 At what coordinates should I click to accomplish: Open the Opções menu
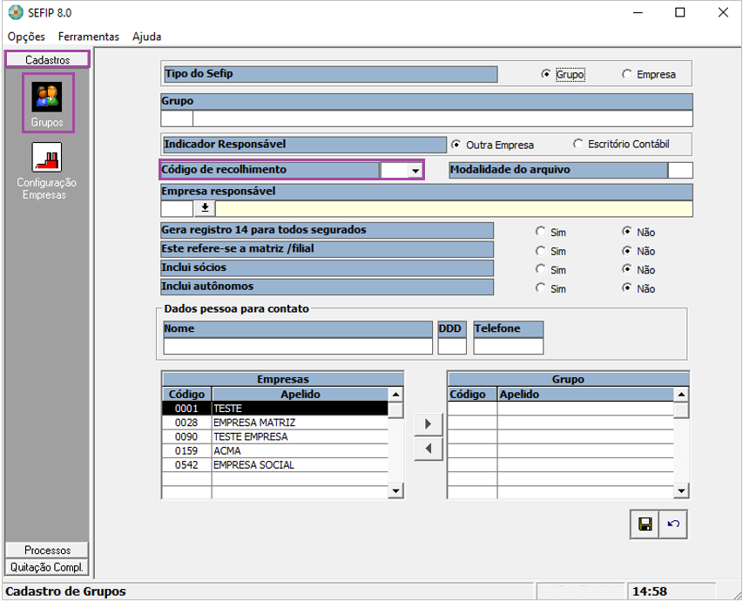coord(26,37)
